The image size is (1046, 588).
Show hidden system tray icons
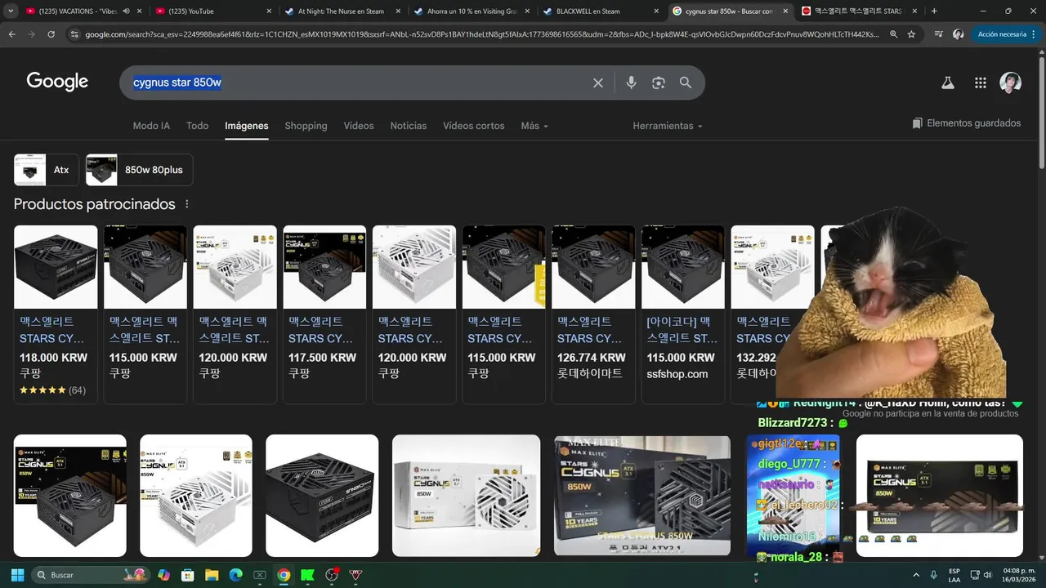click(915, 575)
